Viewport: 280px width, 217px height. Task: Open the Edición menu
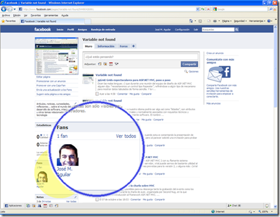point(17,15)
